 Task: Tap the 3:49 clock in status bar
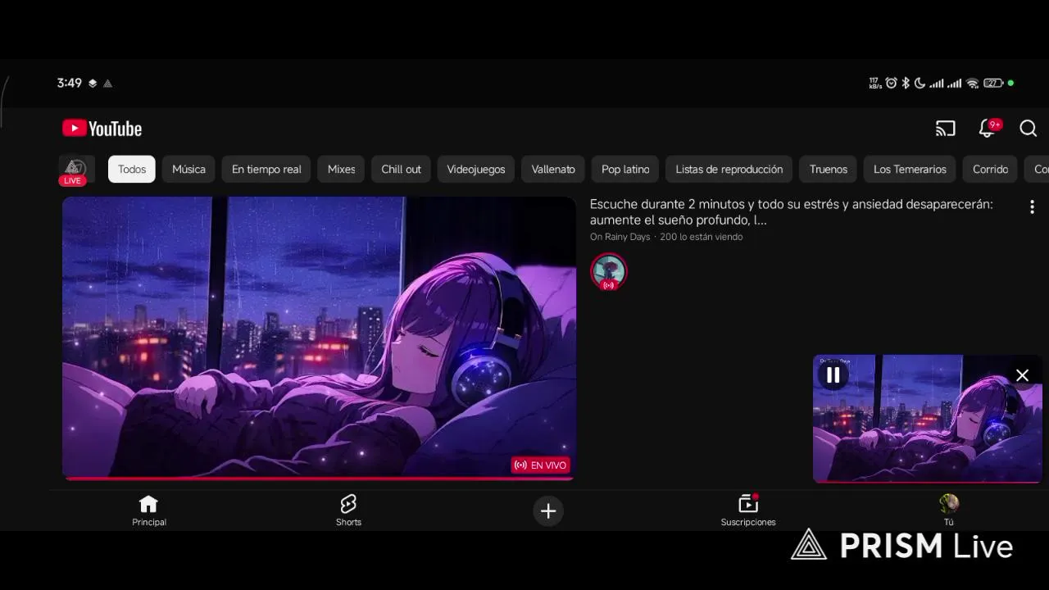pyautogui.click(x=70, y=83)
